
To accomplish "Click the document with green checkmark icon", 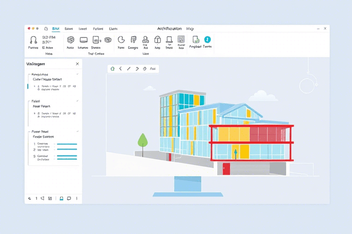I will (196, 40).
